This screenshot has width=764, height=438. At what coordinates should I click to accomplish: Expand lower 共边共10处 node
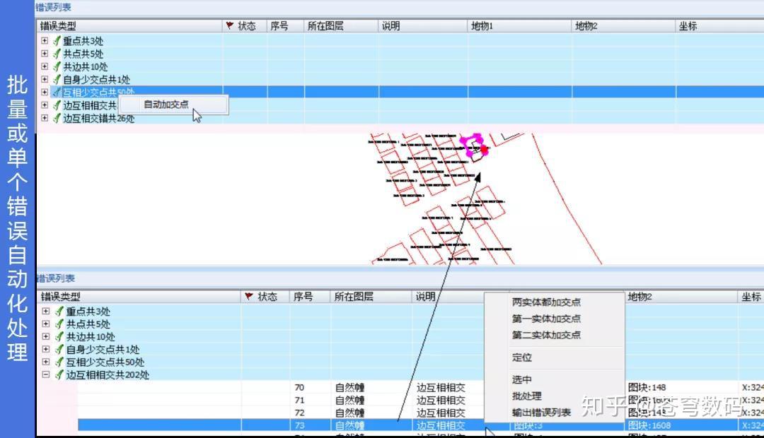pyautogui.click(x=46, y=336)
